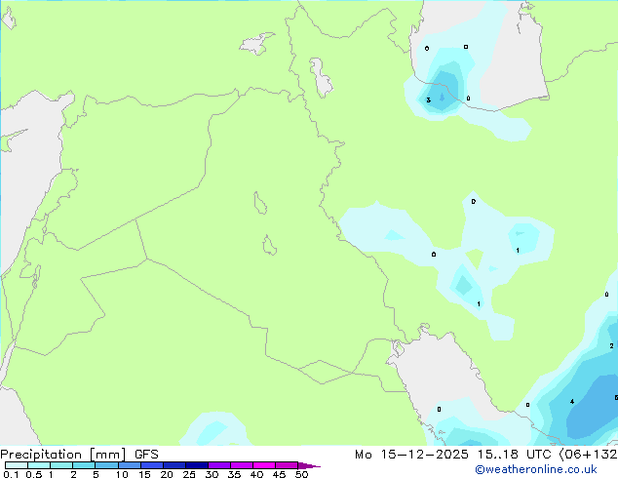Click the map value "4" in the Gulf rain area
Image resolution: width=618 pixels, height=478 pixels.
[x=572, y=402]
